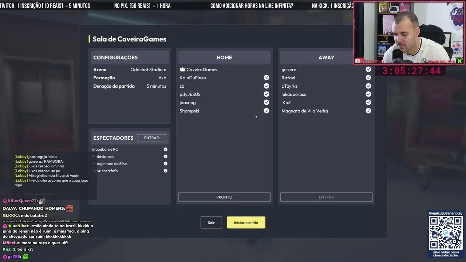The height and width of the screenshot is (262, 466).
Task: Click the AWAY team header
Action: 326,57
